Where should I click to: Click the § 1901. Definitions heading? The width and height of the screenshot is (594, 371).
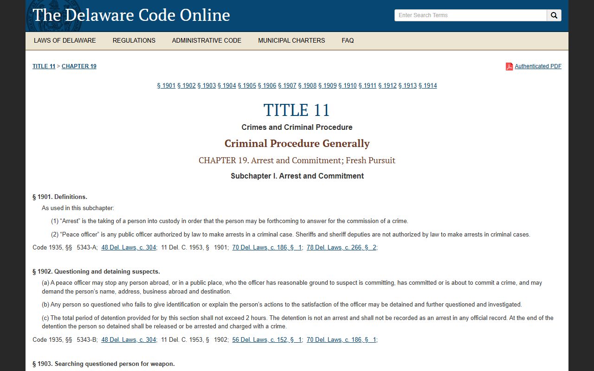[60, 197]
